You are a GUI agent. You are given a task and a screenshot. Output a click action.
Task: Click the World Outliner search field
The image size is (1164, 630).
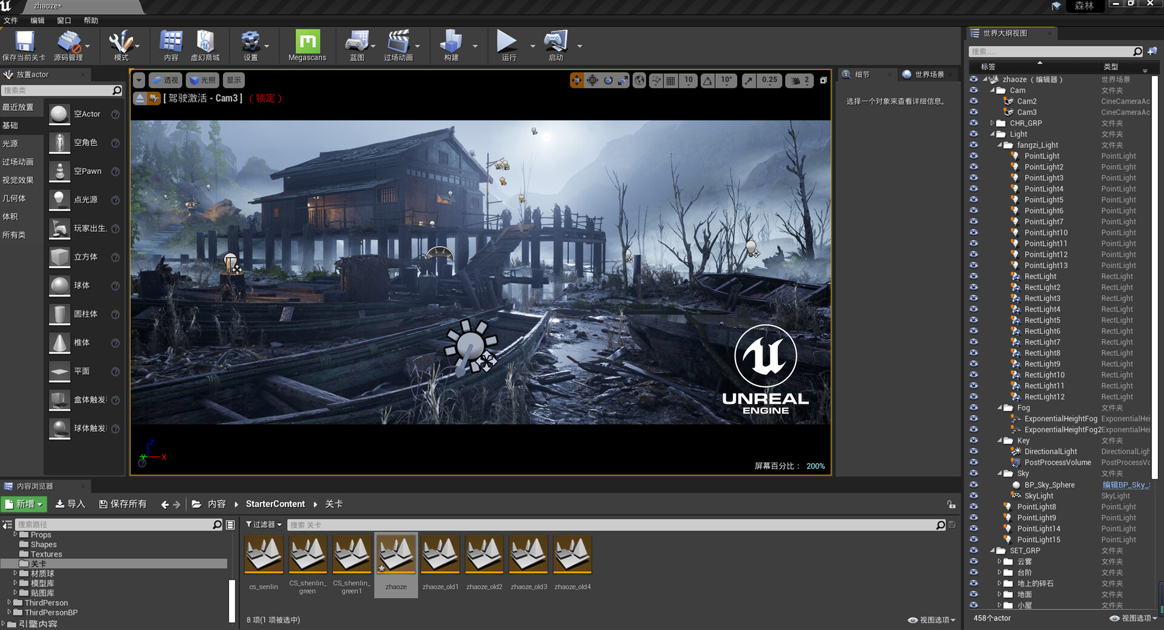pos(1051,52)
